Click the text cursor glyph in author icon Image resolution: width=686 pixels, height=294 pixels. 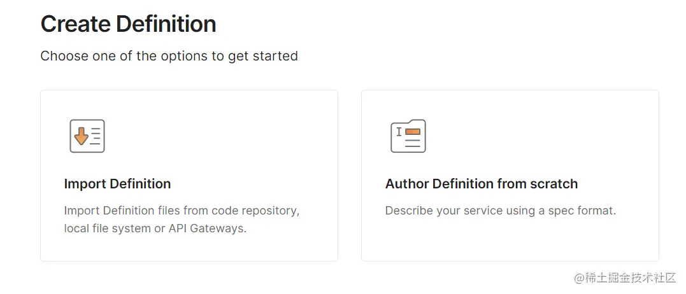point(399,132)
